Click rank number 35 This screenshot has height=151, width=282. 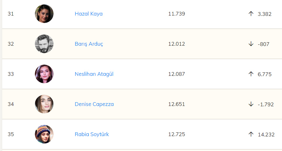[x=11, y=134]
